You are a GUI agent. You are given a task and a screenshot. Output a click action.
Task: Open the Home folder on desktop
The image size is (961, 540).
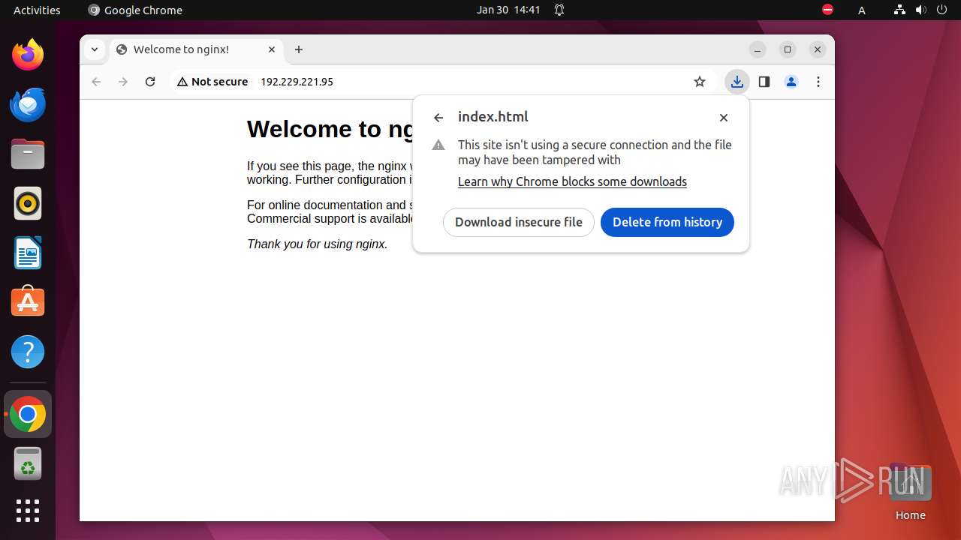[x=910, y=492]
